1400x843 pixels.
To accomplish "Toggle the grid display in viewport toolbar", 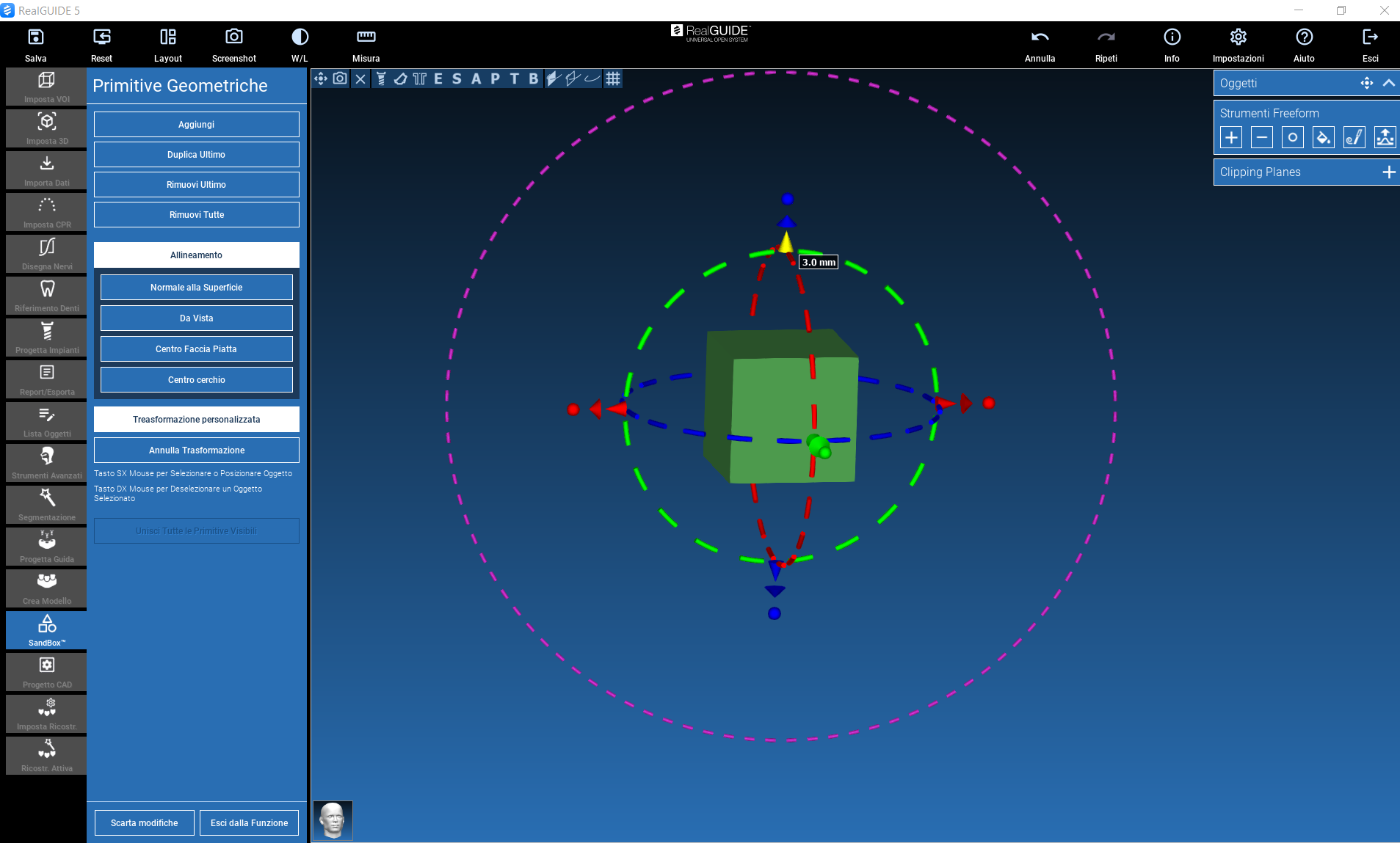I will point(613,79).
